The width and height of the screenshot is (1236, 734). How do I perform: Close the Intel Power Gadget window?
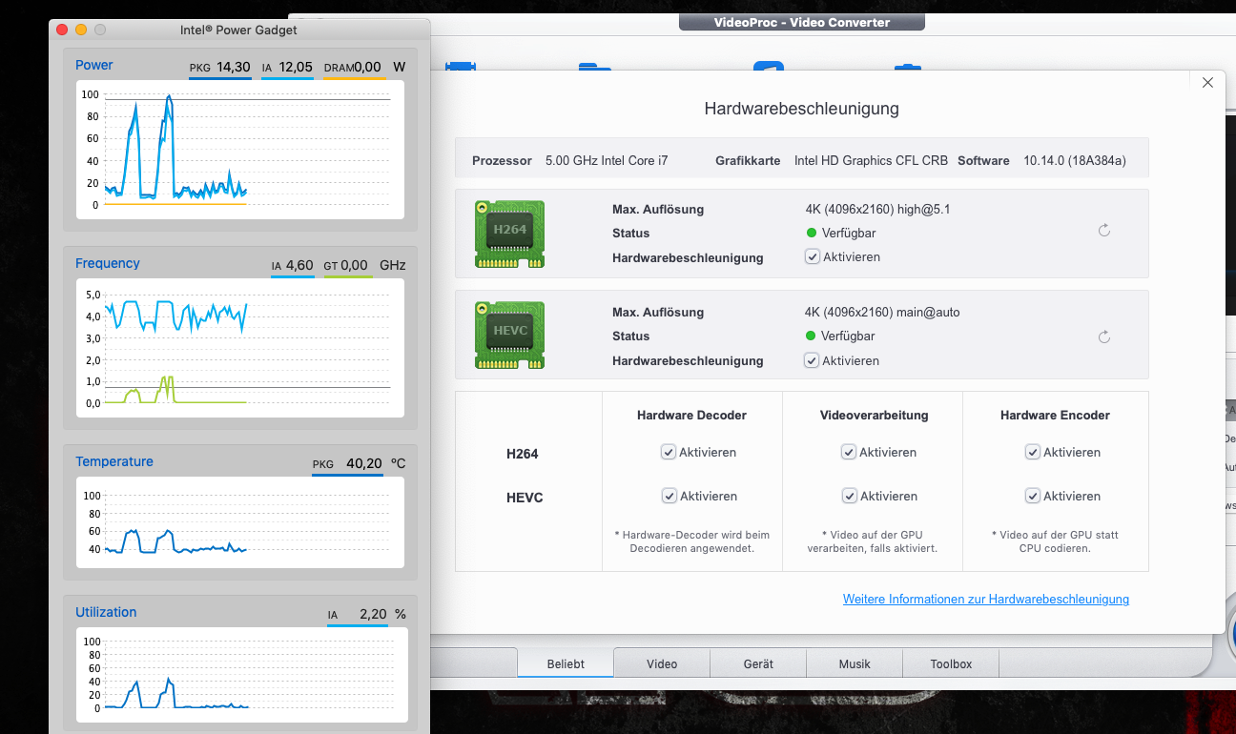pyautogui.click(x=62, y=30)
